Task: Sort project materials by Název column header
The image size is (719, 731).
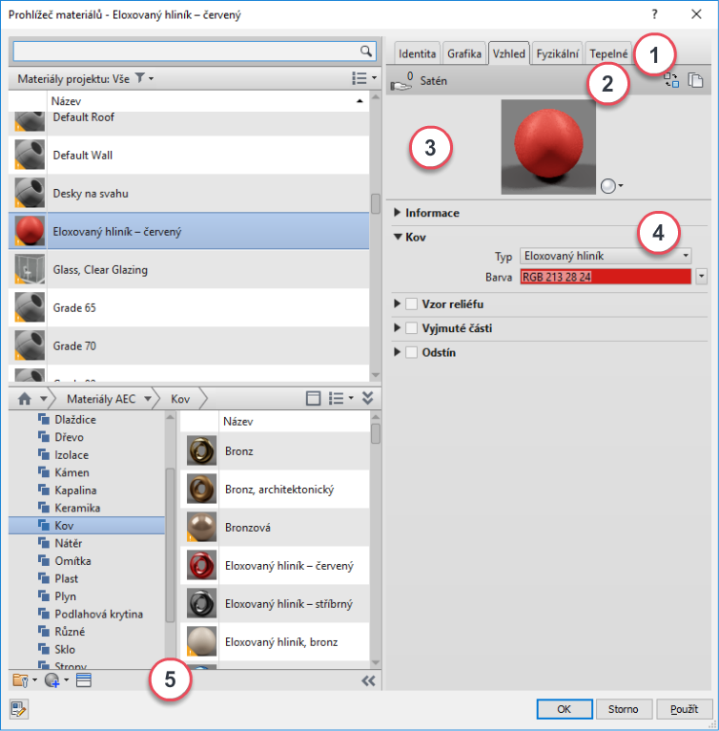Action: click(x=208, y=101)
